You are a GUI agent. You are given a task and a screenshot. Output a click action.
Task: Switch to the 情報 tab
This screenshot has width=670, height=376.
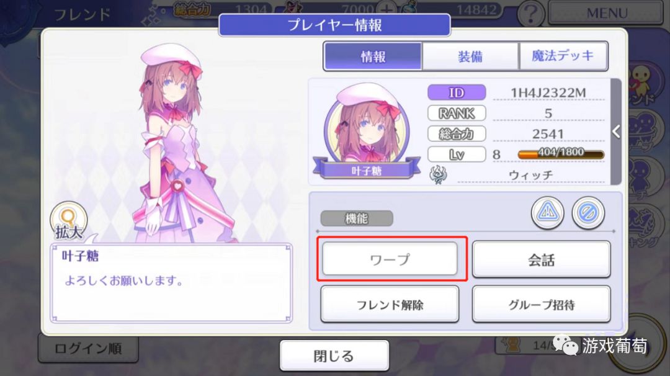click(373, 56)
